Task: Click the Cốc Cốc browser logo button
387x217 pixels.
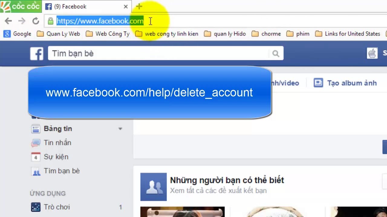Action: click(x=21, y=6)
